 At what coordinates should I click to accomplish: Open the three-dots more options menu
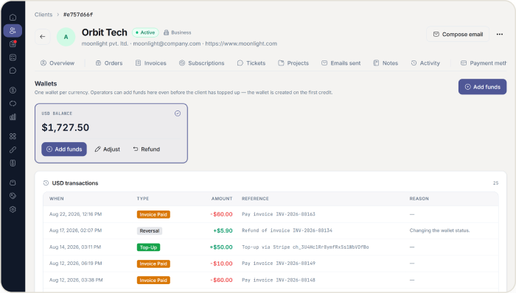click(500, 34)
